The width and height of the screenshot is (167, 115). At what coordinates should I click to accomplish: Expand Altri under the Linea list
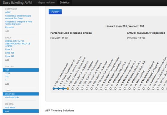[x=7, y=60]
